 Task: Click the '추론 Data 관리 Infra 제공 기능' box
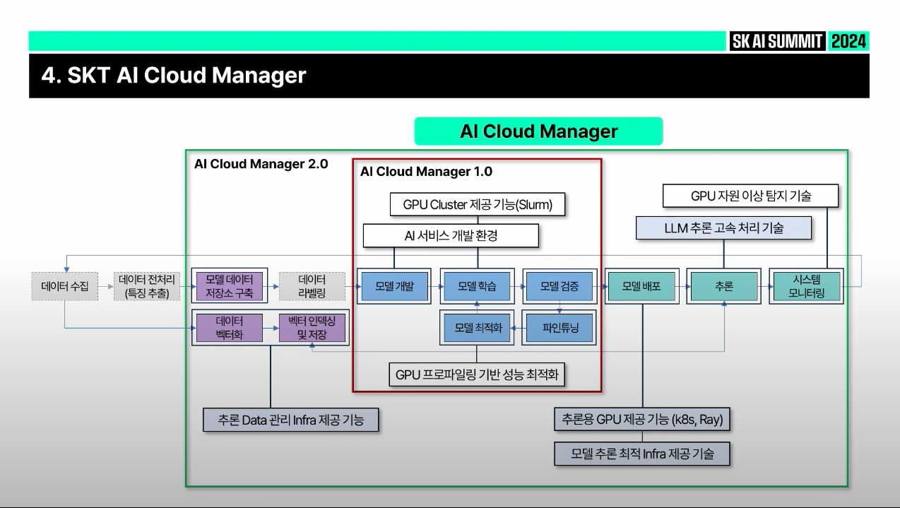pyautogui.click(x=291, y=420)
